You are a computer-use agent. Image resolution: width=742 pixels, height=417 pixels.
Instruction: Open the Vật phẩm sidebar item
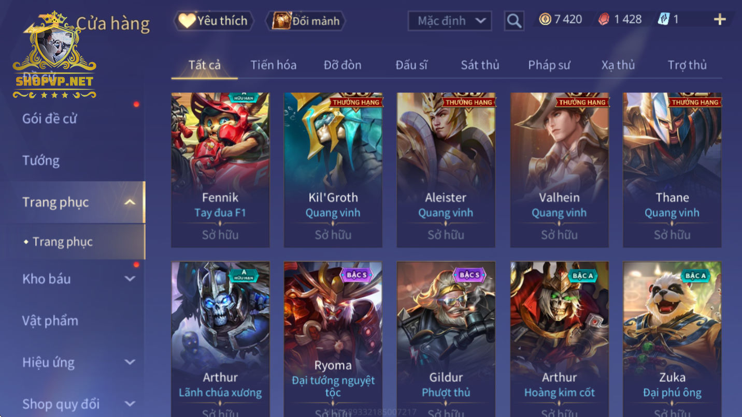click(50, 321)
